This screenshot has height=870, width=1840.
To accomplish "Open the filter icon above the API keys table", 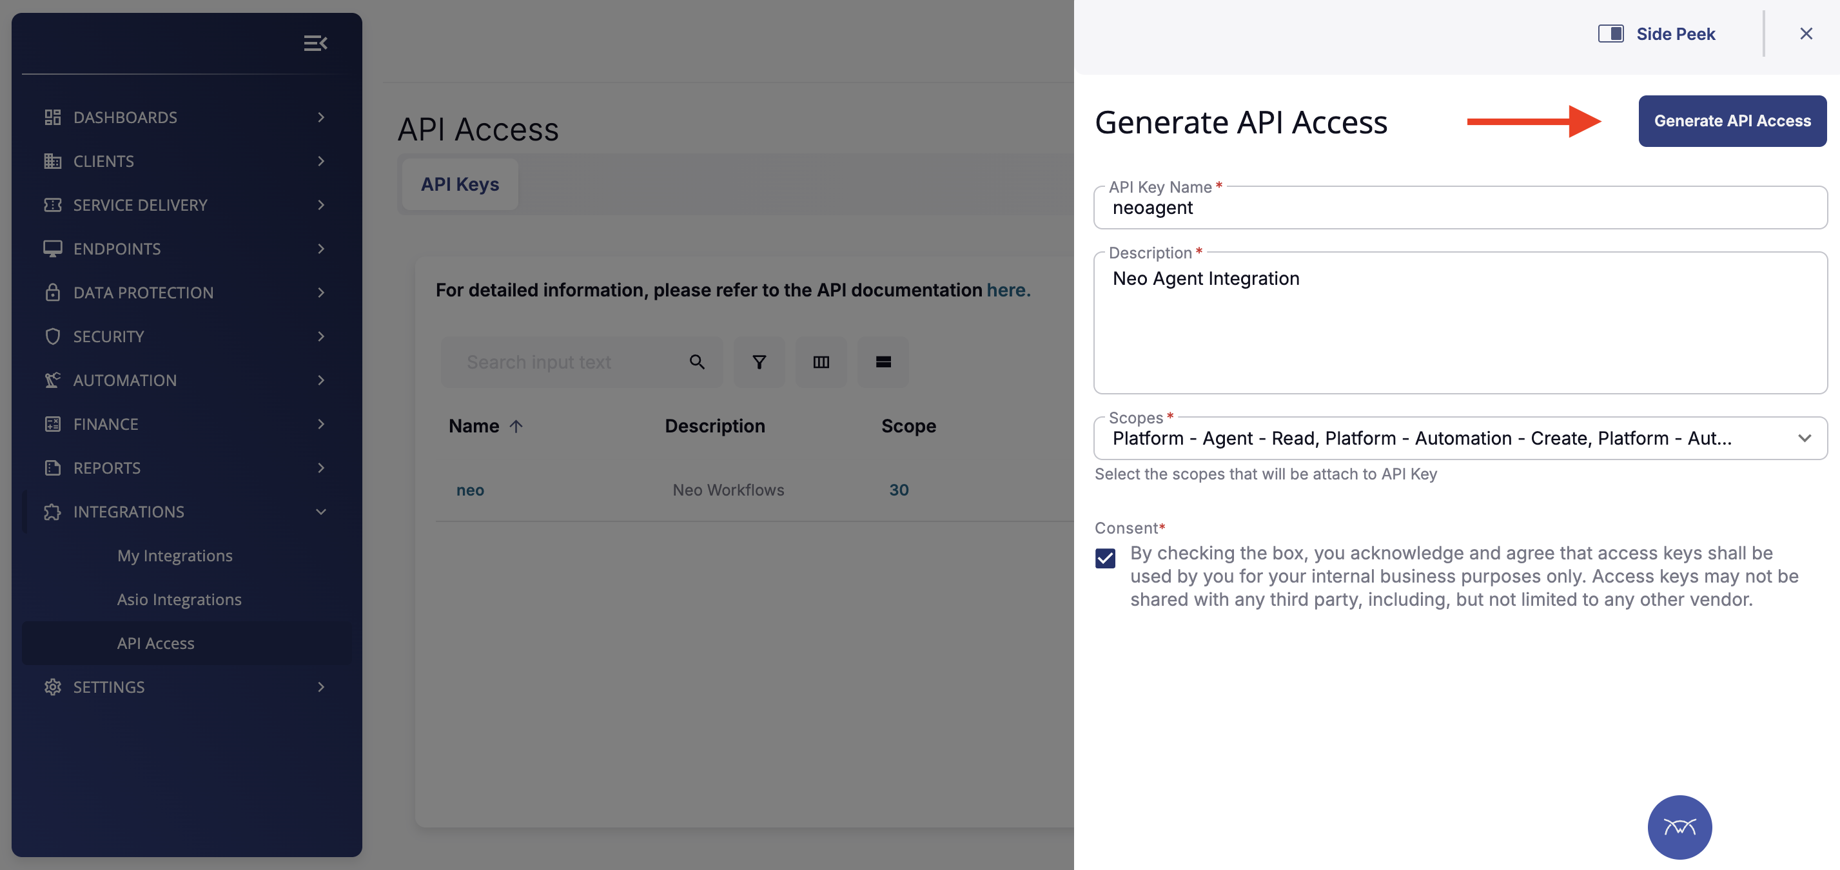I will (759, 362).
